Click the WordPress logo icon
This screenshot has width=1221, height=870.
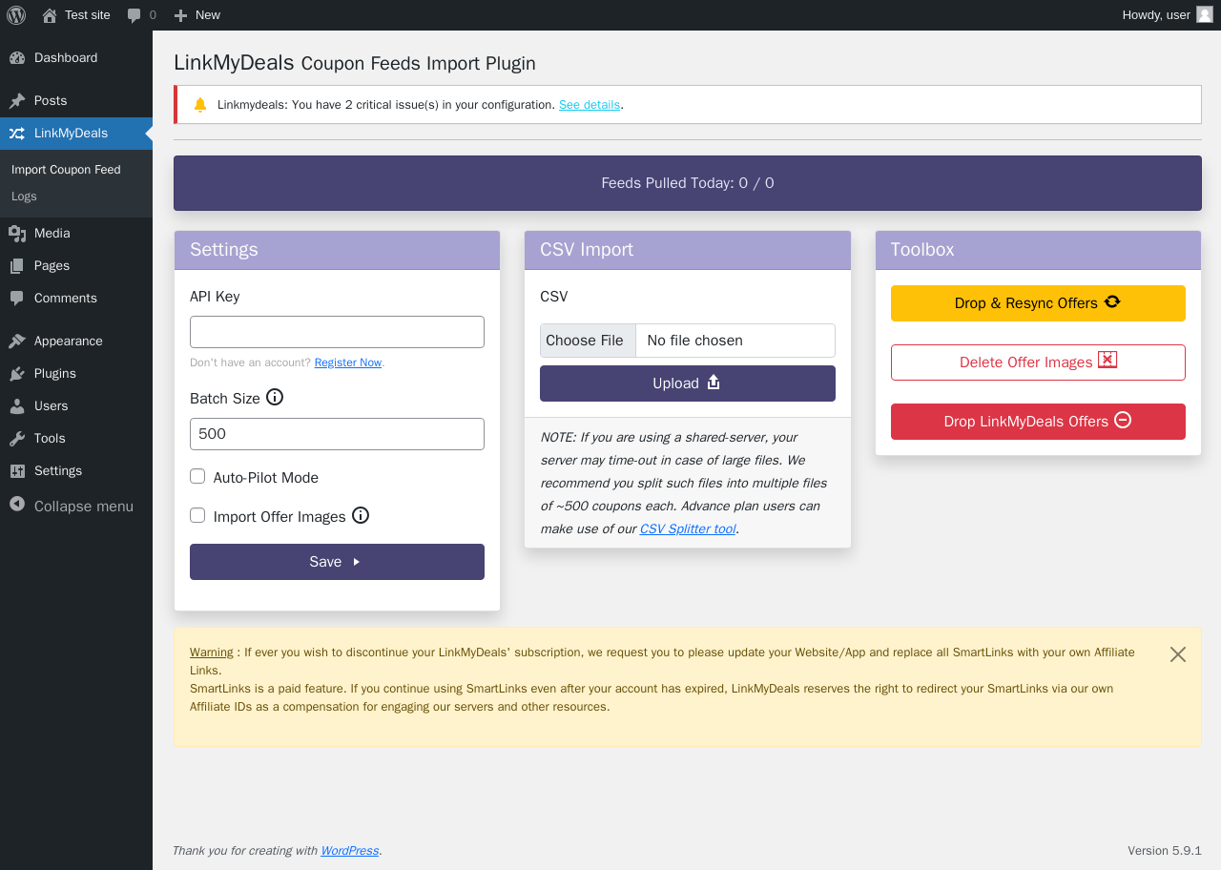16,15
